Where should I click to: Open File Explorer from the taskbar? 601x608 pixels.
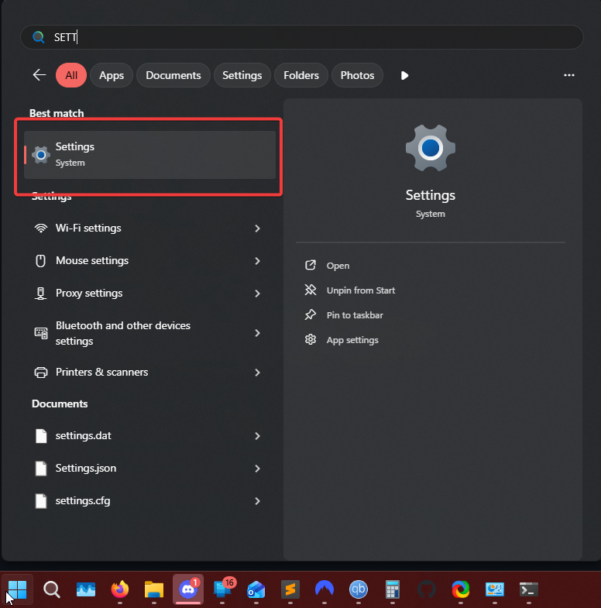point(154,589)
